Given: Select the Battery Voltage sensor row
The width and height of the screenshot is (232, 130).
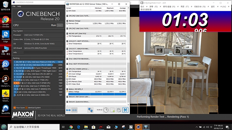Looking at the screenshot, I should coord(96,91).
